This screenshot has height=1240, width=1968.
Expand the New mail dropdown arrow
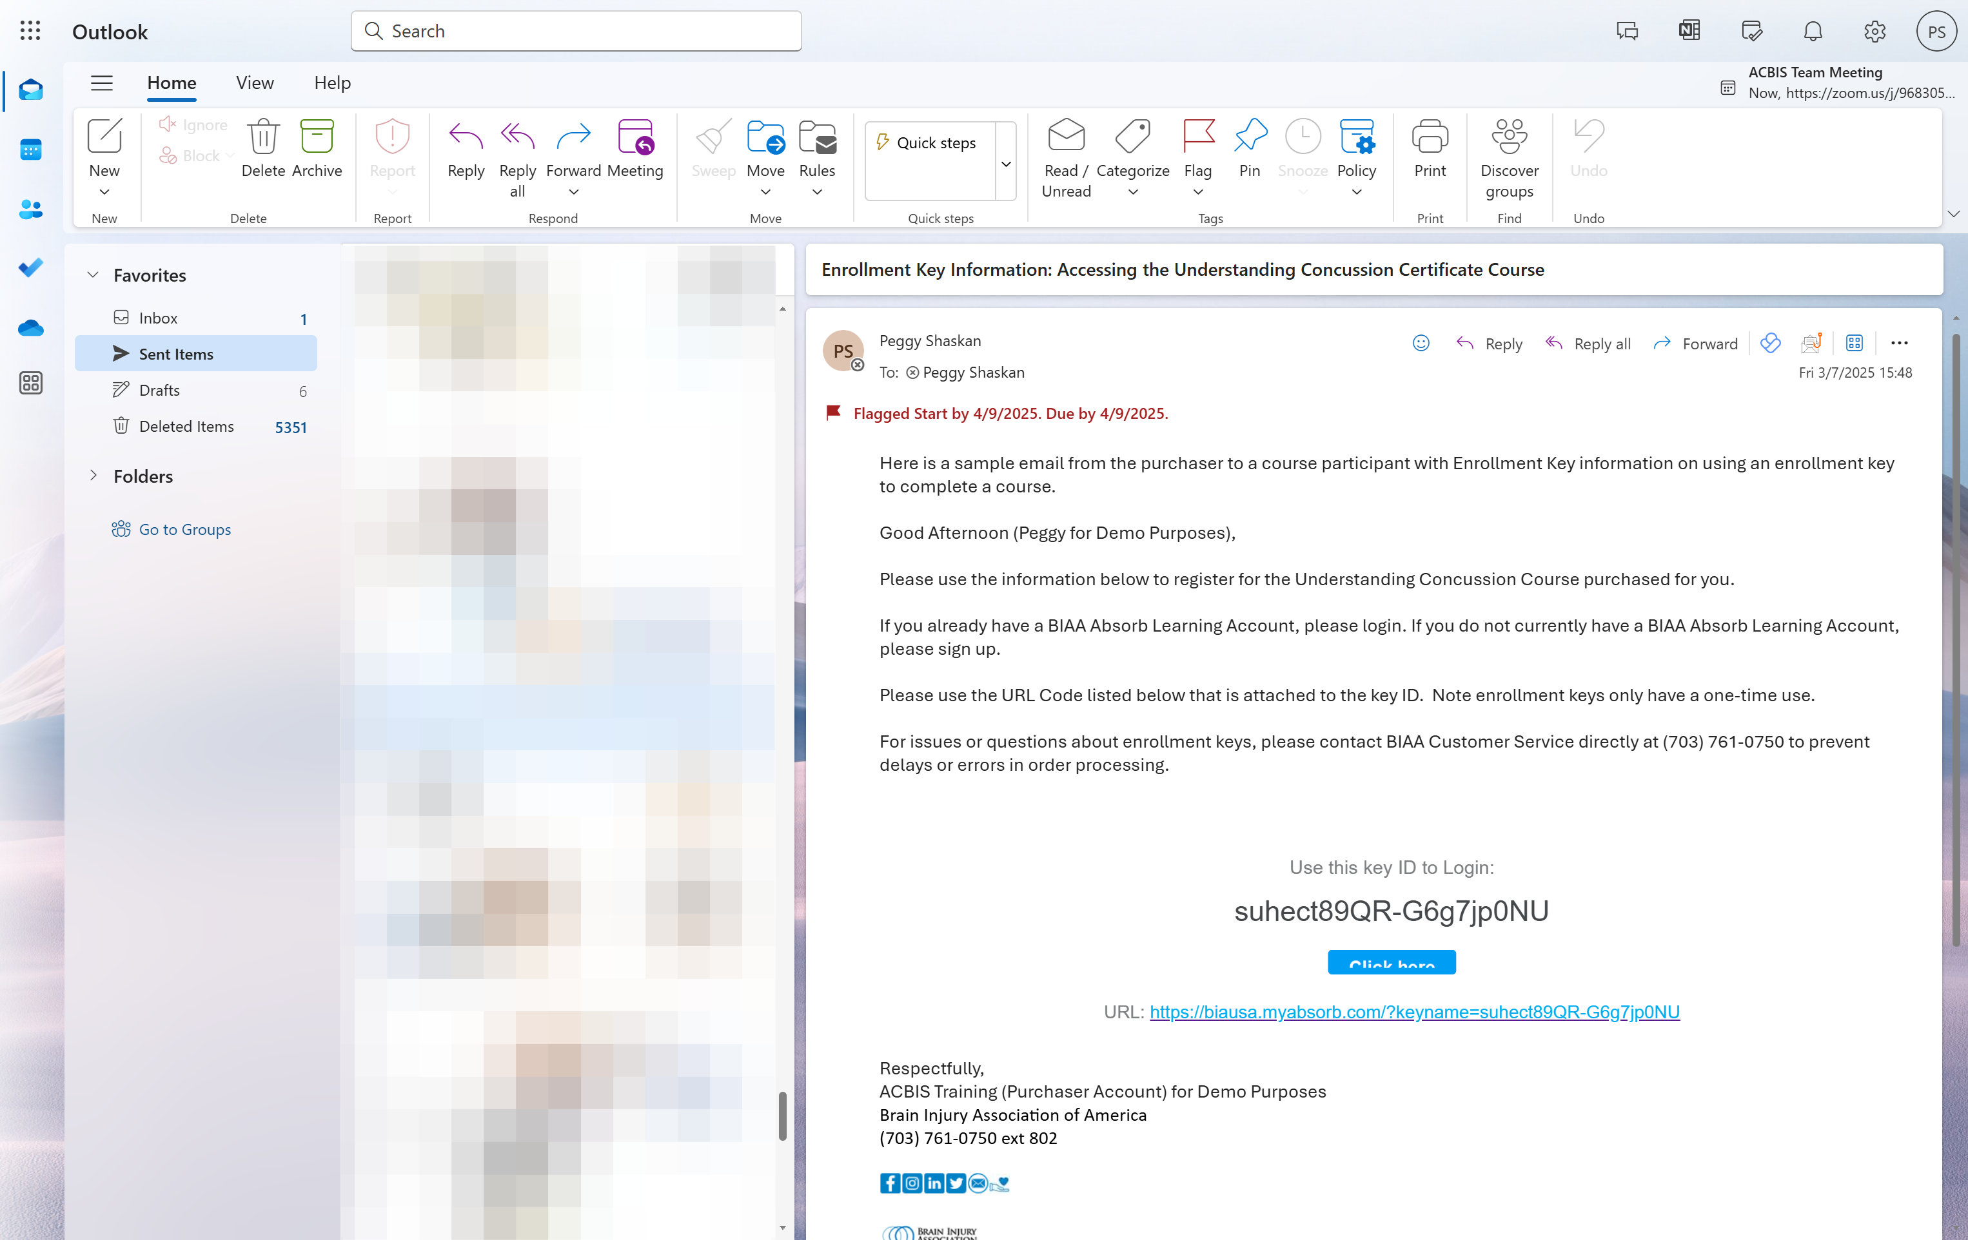click(104, 192)
